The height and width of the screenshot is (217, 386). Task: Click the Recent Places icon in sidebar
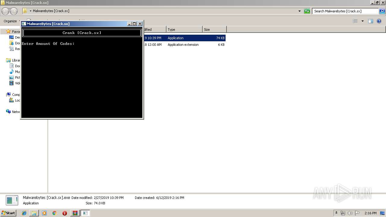click(x=11, y=49)
